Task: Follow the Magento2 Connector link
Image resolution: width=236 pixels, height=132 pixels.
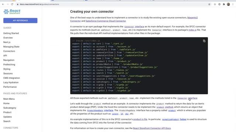Action: click(192, 18)
